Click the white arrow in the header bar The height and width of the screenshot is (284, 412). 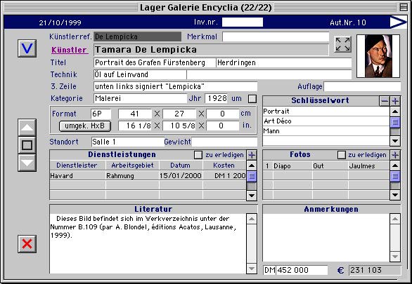(x=398, y=22)
